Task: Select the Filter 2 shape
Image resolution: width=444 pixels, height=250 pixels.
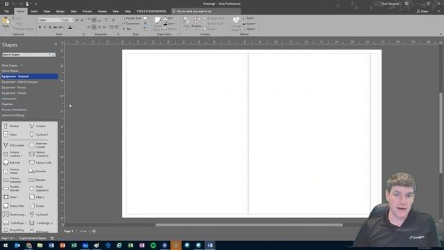Action: point(37,197)
